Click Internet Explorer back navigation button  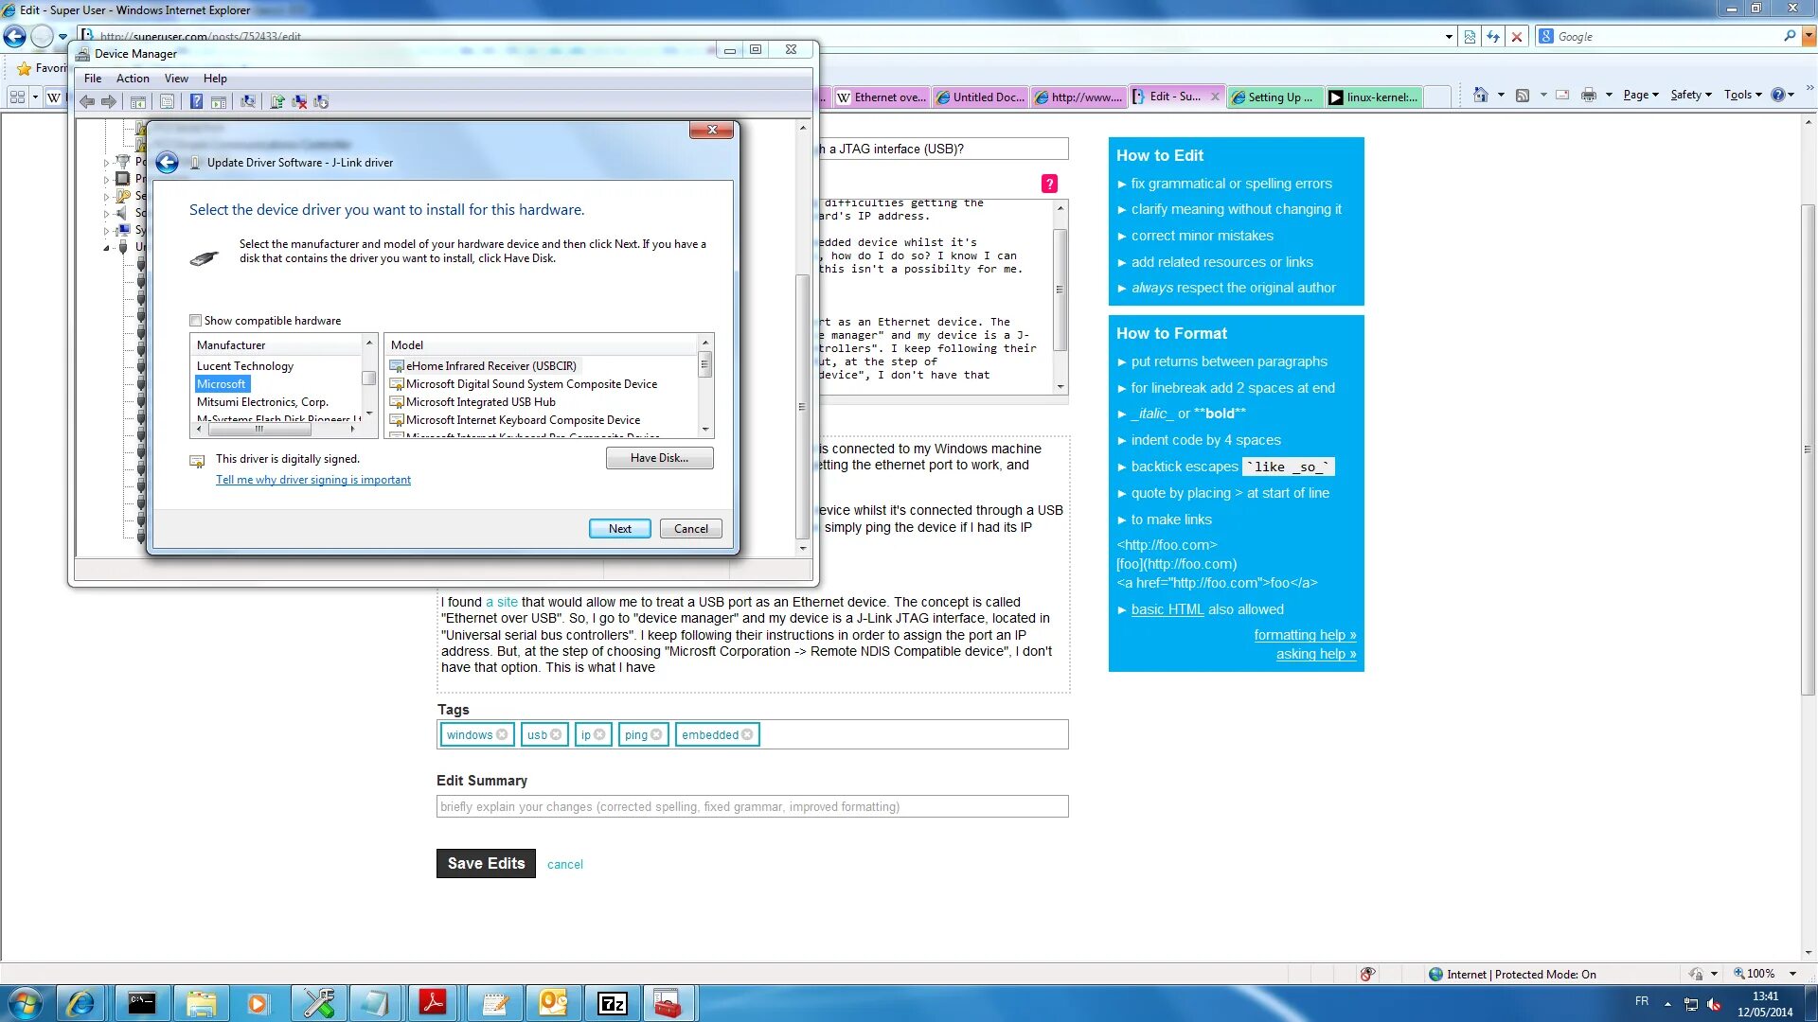[x=14, y=36]
